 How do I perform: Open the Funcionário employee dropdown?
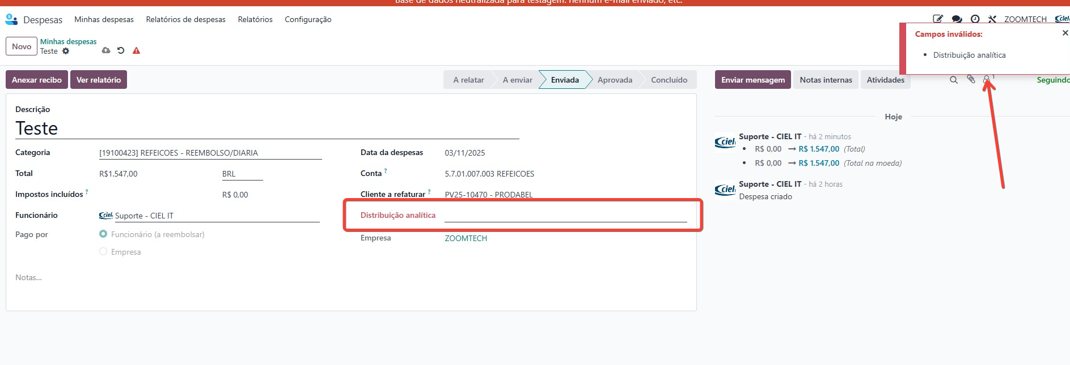[215, 216]
